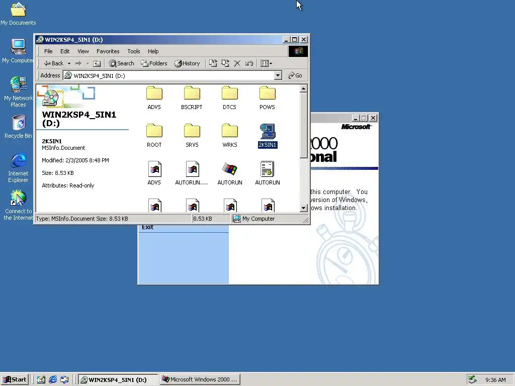This screenshot has height=386, width=515.
Task: Expand the Forward history dropdown arrow
Action: coord(88,63)
